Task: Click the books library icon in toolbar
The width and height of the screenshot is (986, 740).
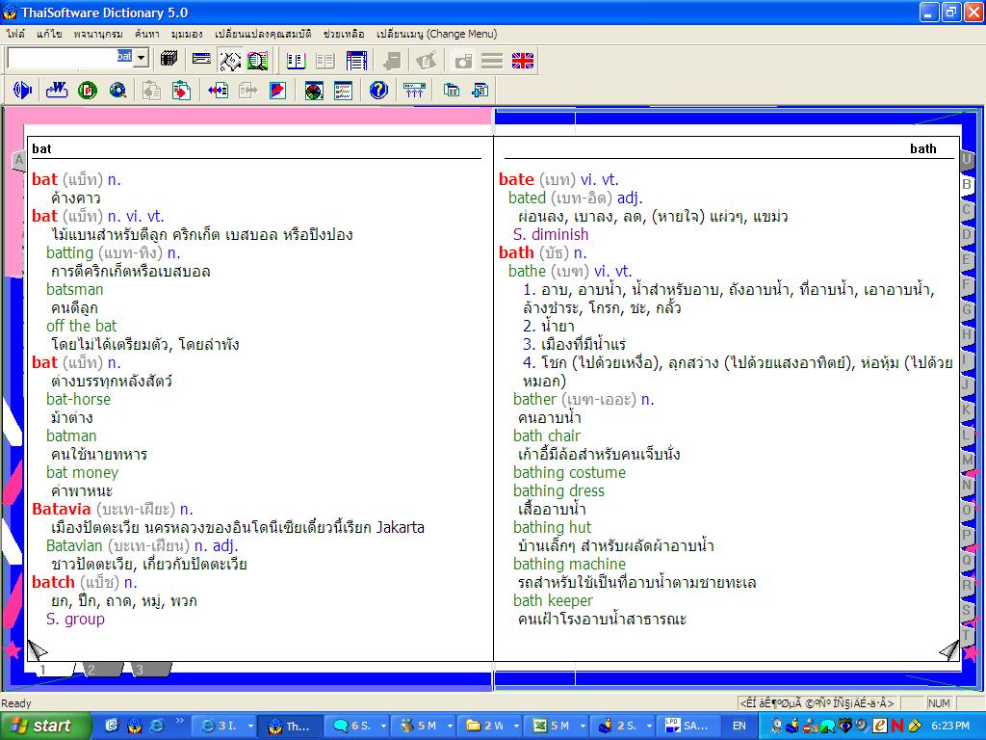Action: tap(169, 60)
